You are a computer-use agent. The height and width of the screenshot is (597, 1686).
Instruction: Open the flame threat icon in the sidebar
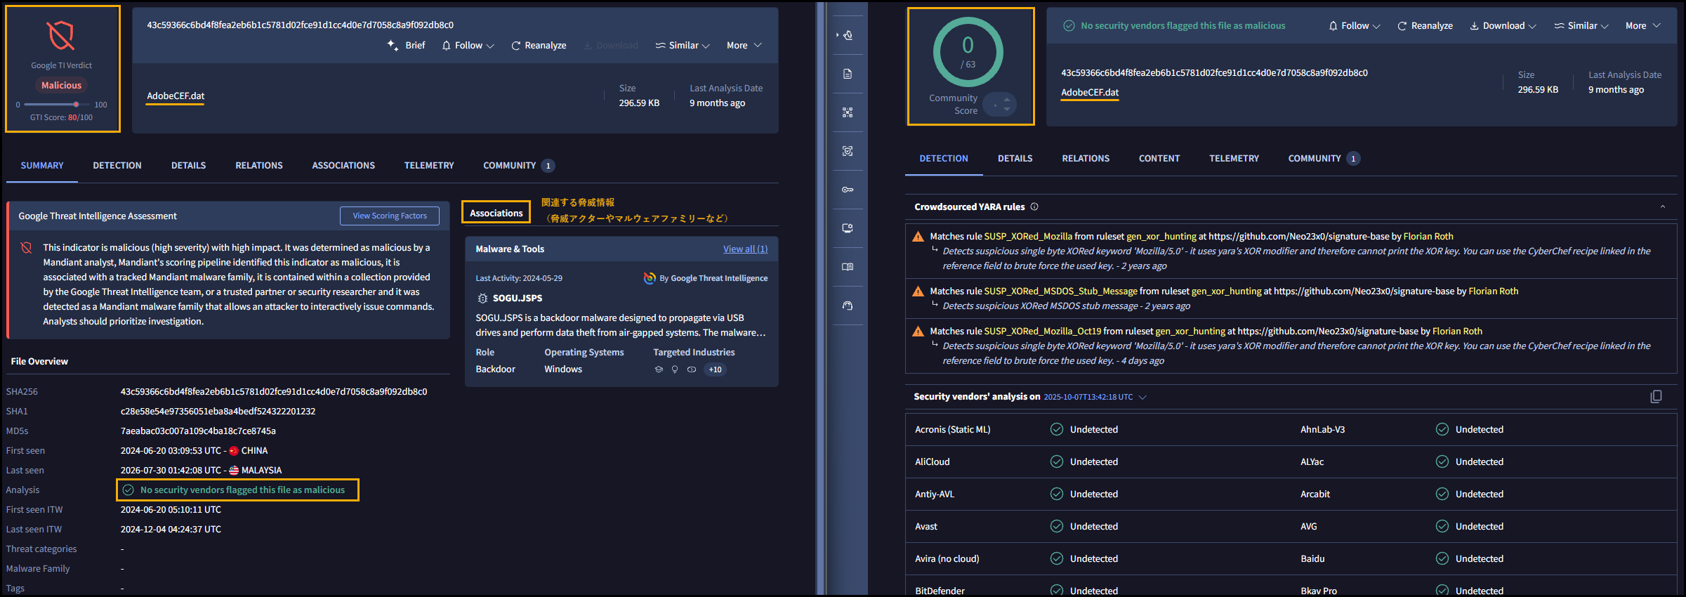click(848, 35)
